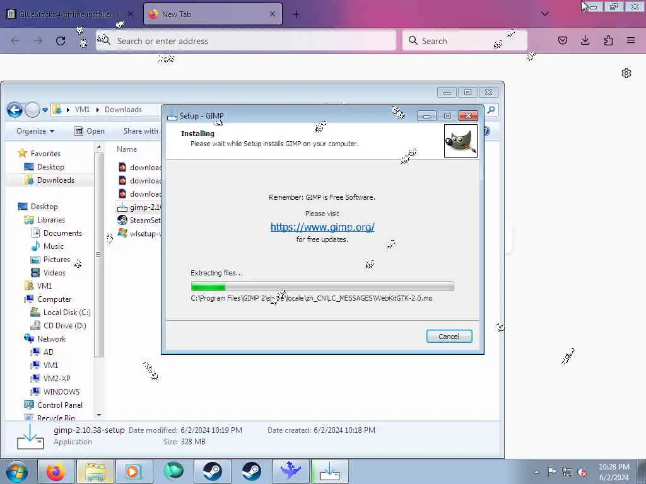Click the muted volume tray icon
Image resolution: width=646 pixels, height=484 pixels.
point(582,472)
